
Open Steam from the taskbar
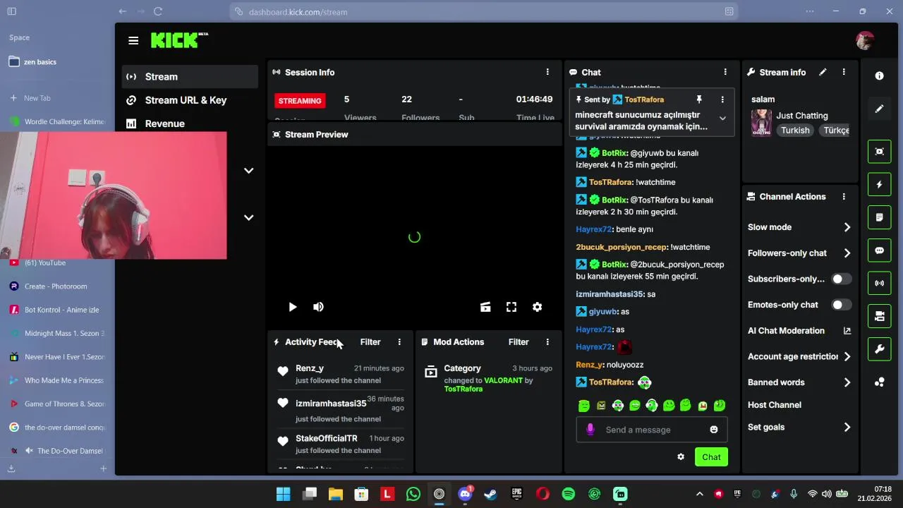[x=490, y=494]
